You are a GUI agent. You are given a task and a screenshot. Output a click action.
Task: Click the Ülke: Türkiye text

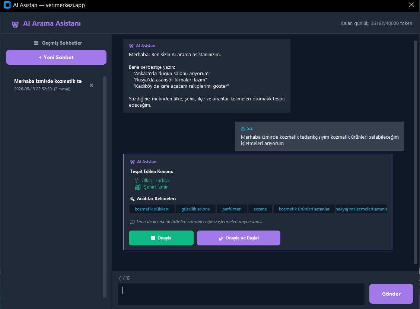156,181
